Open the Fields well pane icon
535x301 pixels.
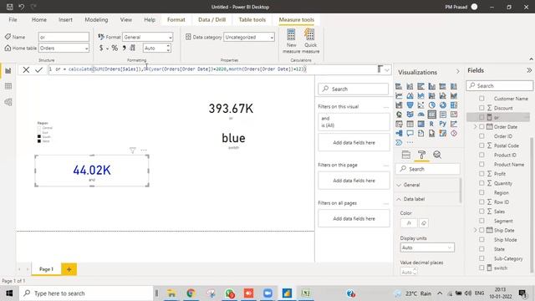coord(406,155)
